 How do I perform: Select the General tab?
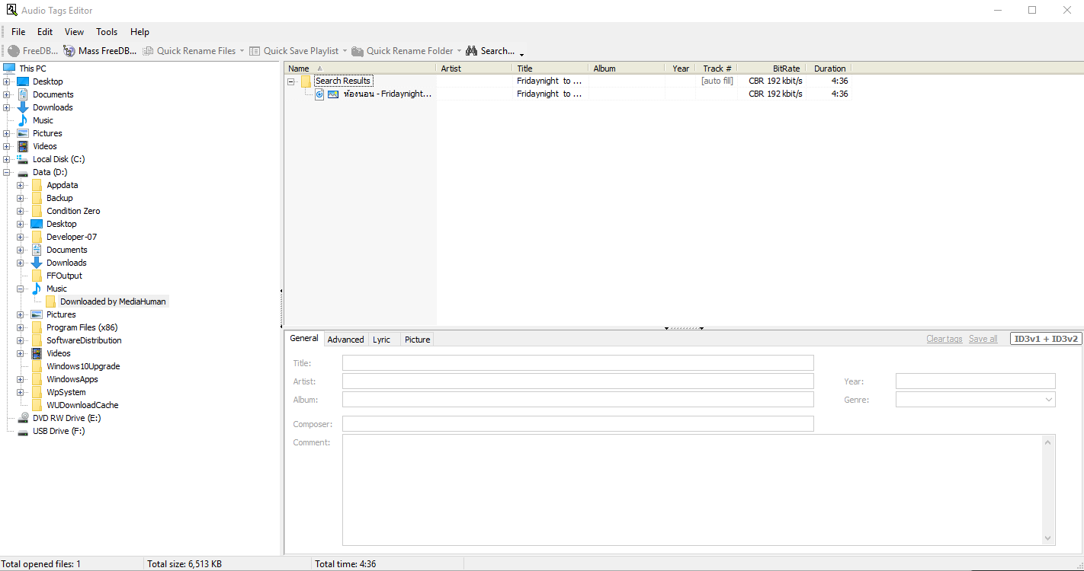304,338
